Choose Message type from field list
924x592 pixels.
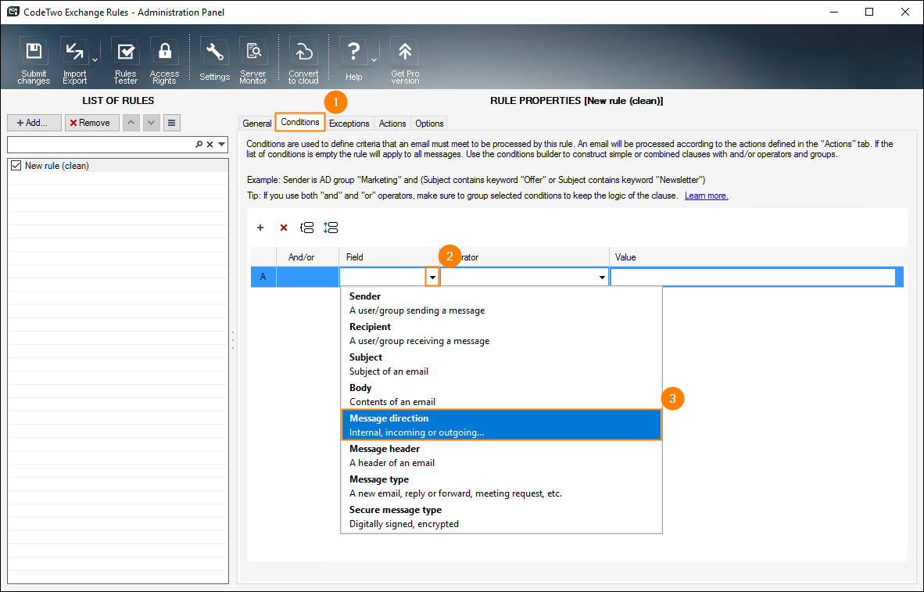click(x=502, y=486)
